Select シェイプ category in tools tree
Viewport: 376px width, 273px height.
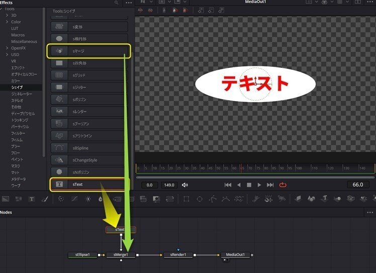pos(17,87)
